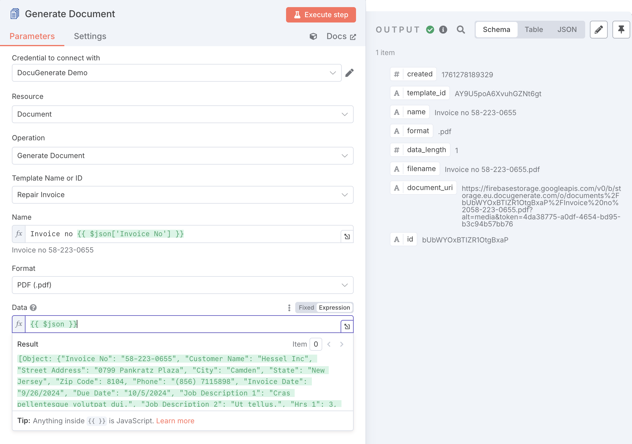Click the pencil icon to edit the credential
Screen dimensions: 632x444
[x=349, y=73]
